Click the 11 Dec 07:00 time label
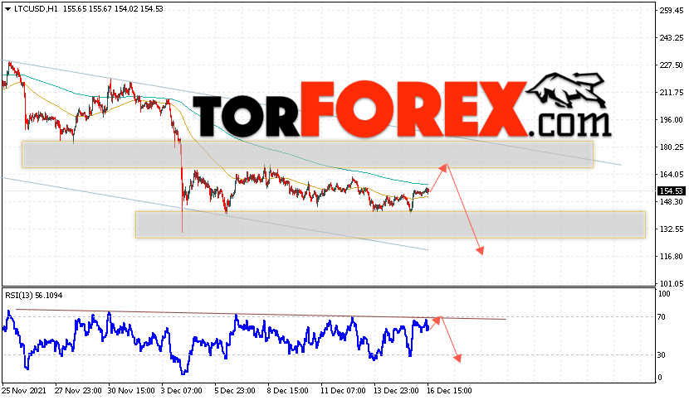The width and height of the screenshot is (689, 400). (x=343, y=390)
